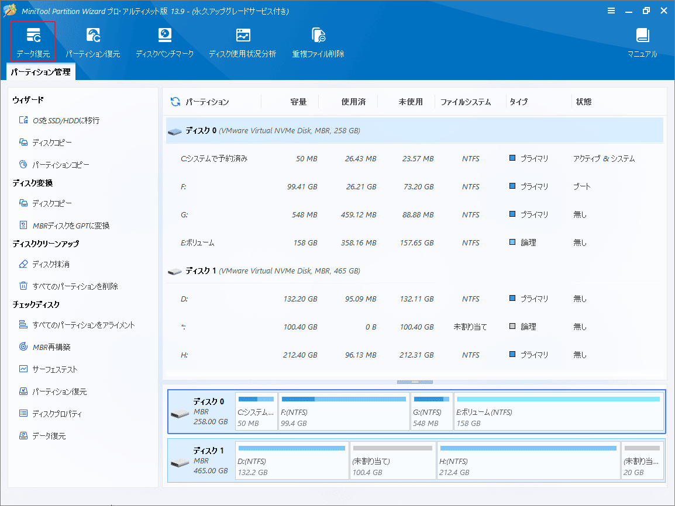Choose すべてのパーティションを削除
This screenshot has width=675, height=506.
click(x=68, y=286)
